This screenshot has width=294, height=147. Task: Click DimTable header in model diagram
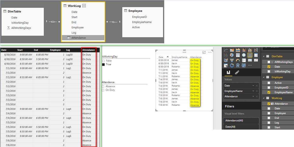click(x=15, y=11)
